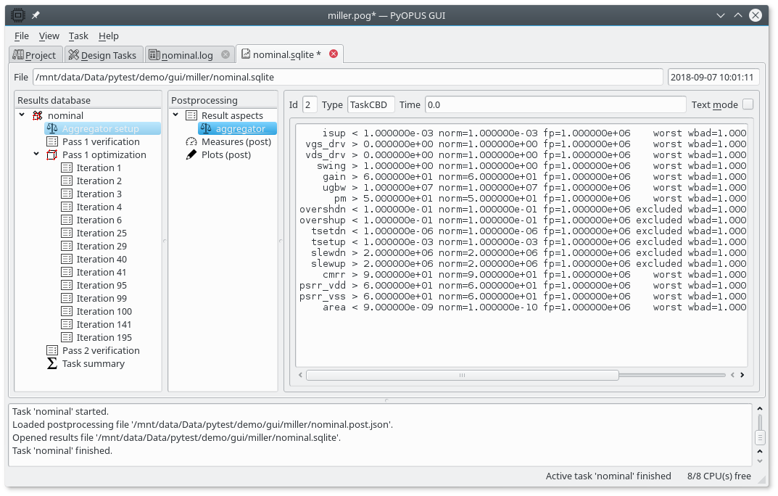Click the File path input field
Image resolution: width=778 pixels, height=496 pixels.
coord(348,77)
